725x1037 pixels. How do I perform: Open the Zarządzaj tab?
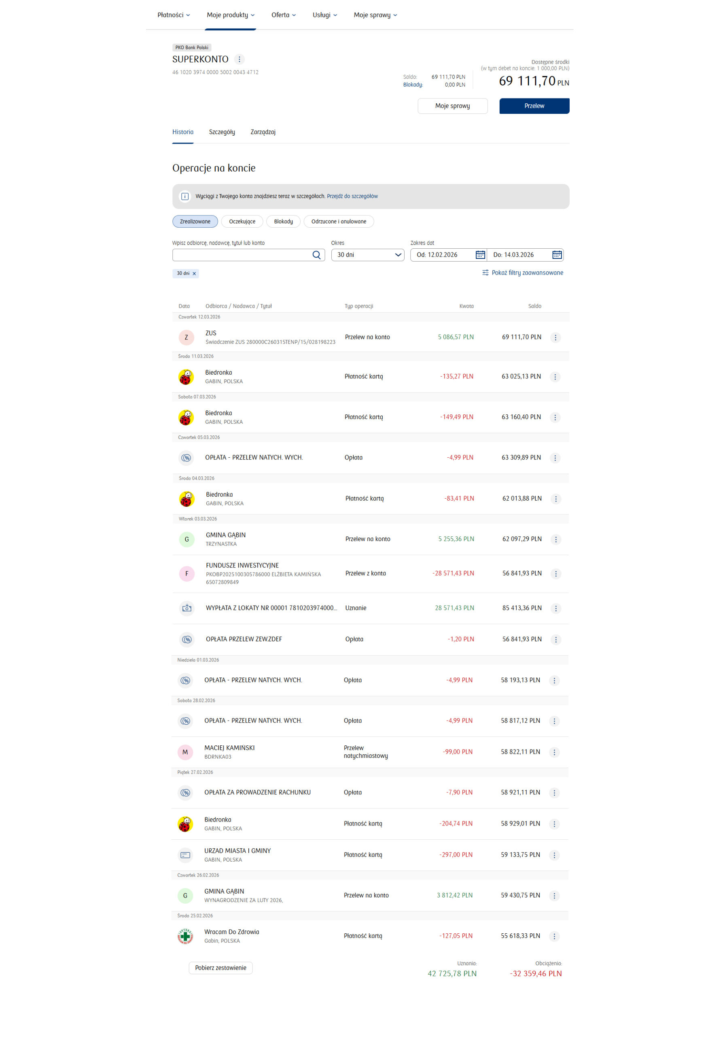pos(263,132)
